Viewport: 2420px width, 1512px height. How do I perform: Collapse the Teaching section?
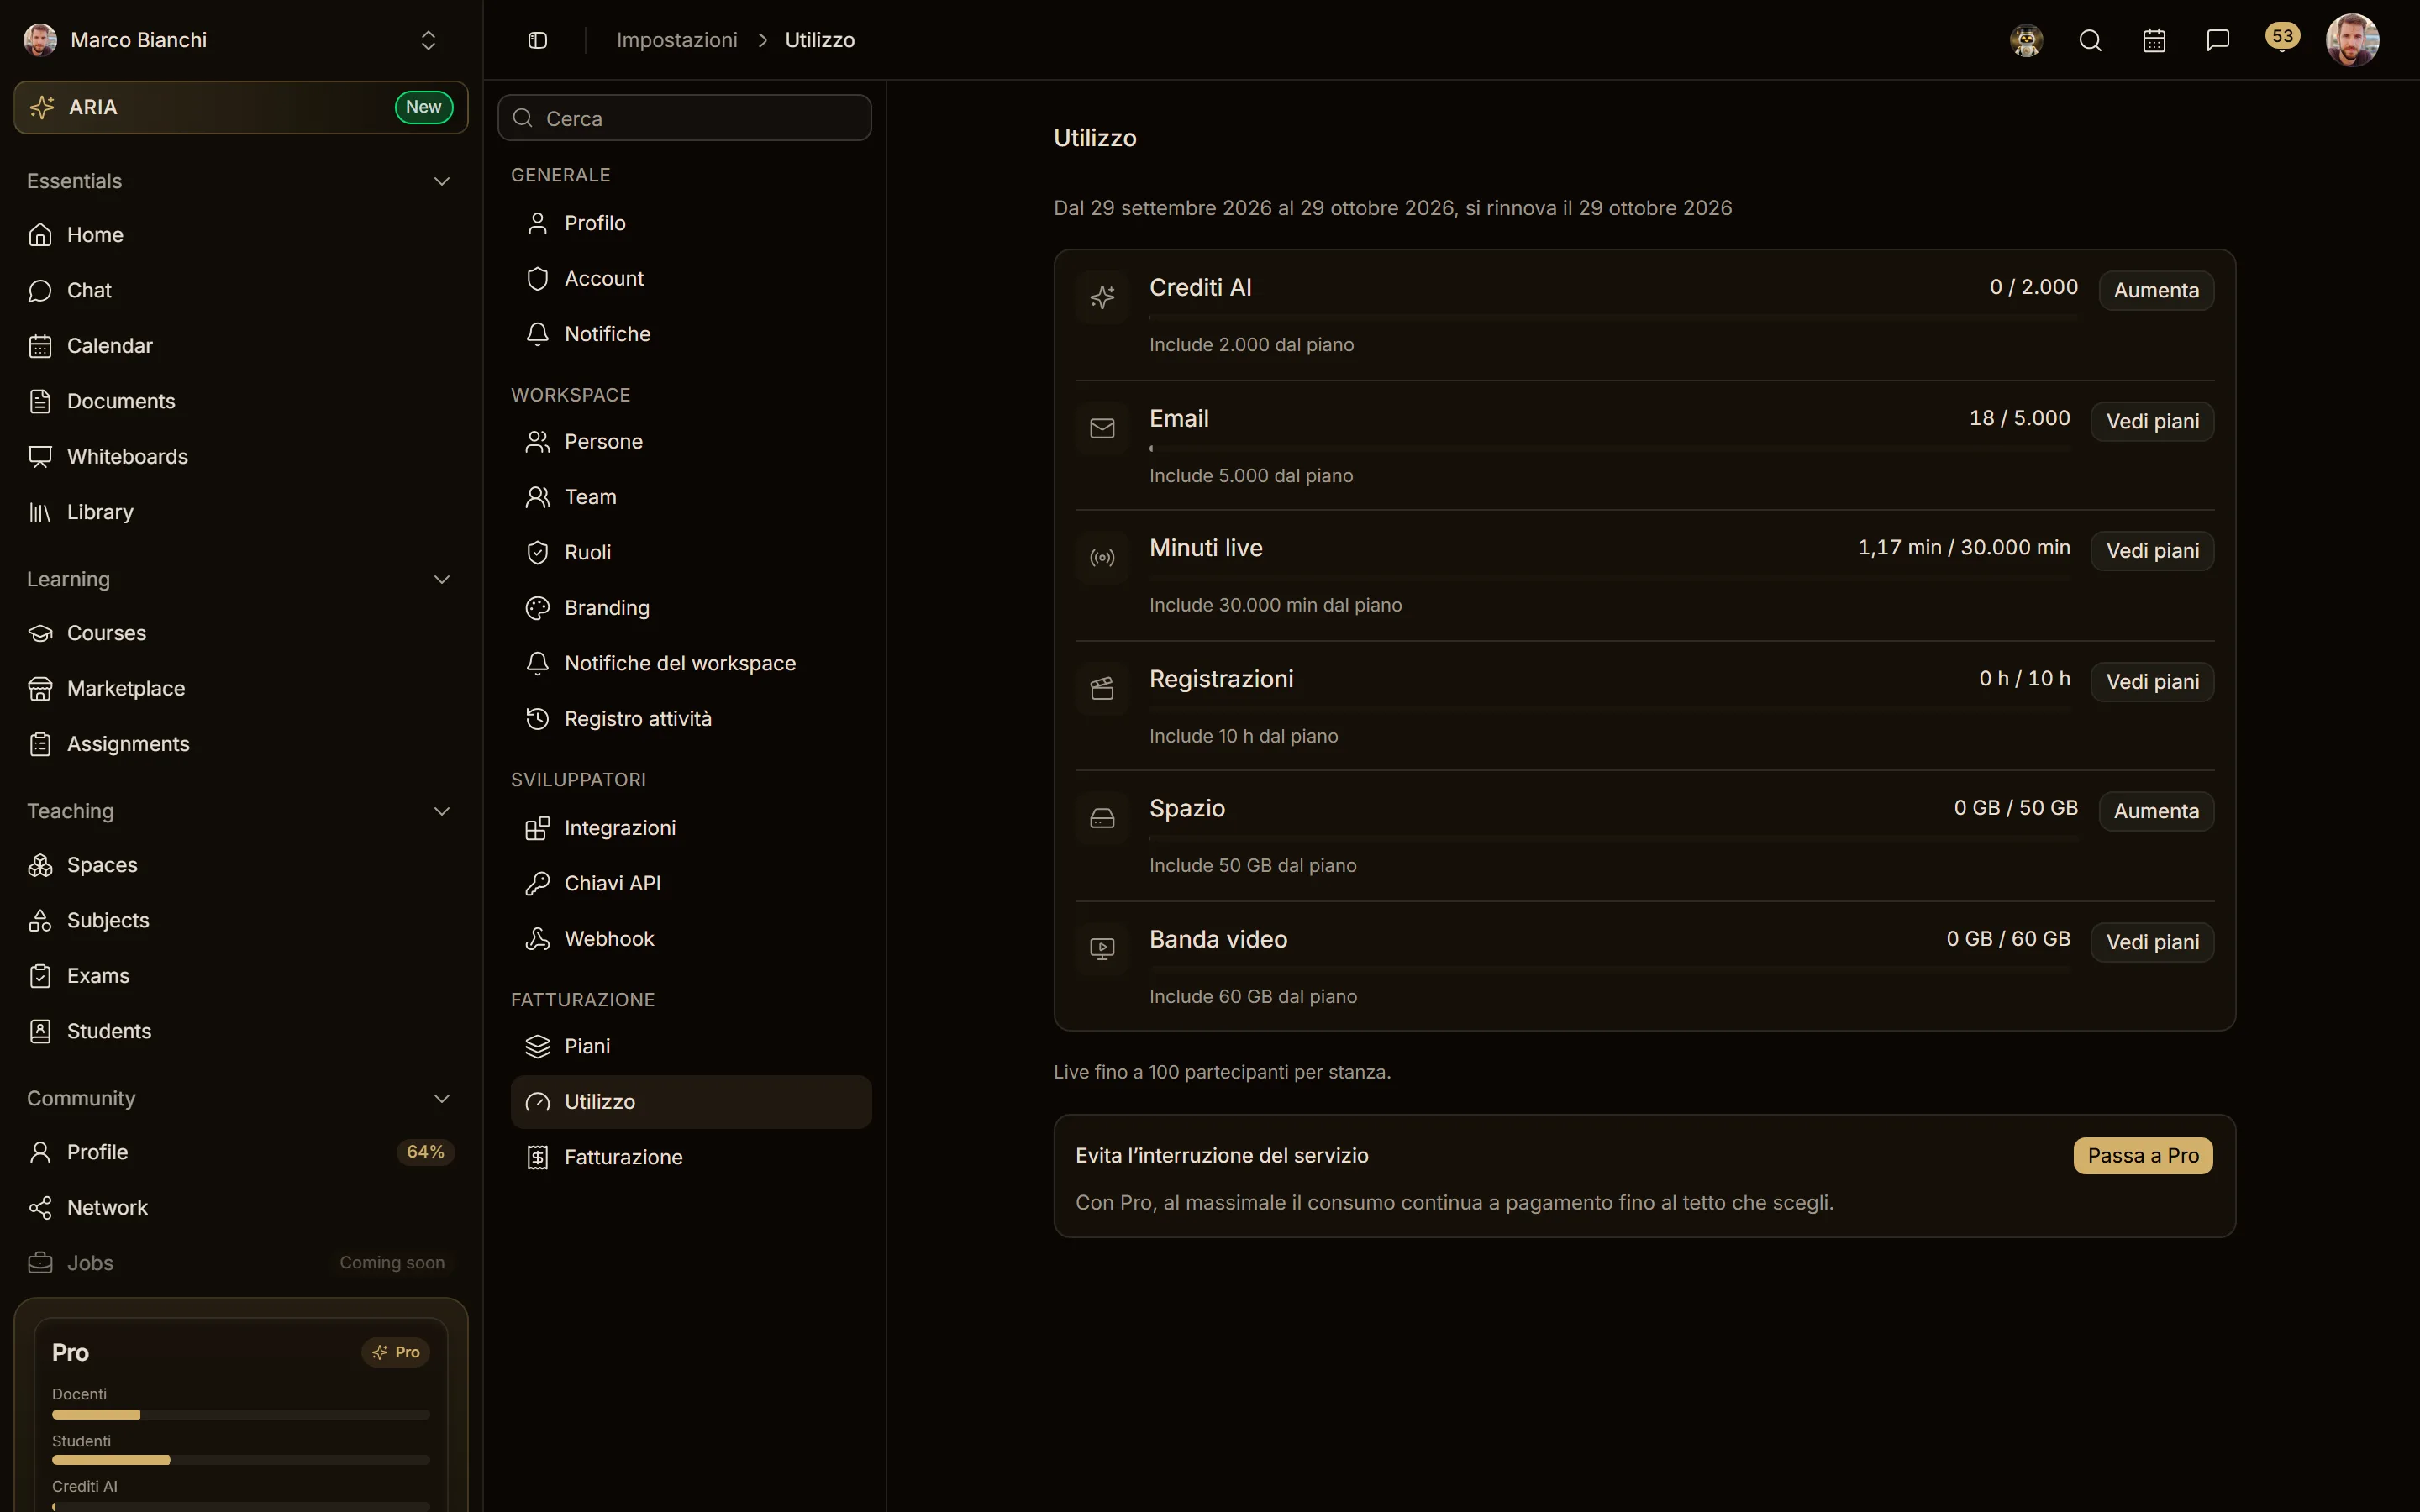coord(441,811)
